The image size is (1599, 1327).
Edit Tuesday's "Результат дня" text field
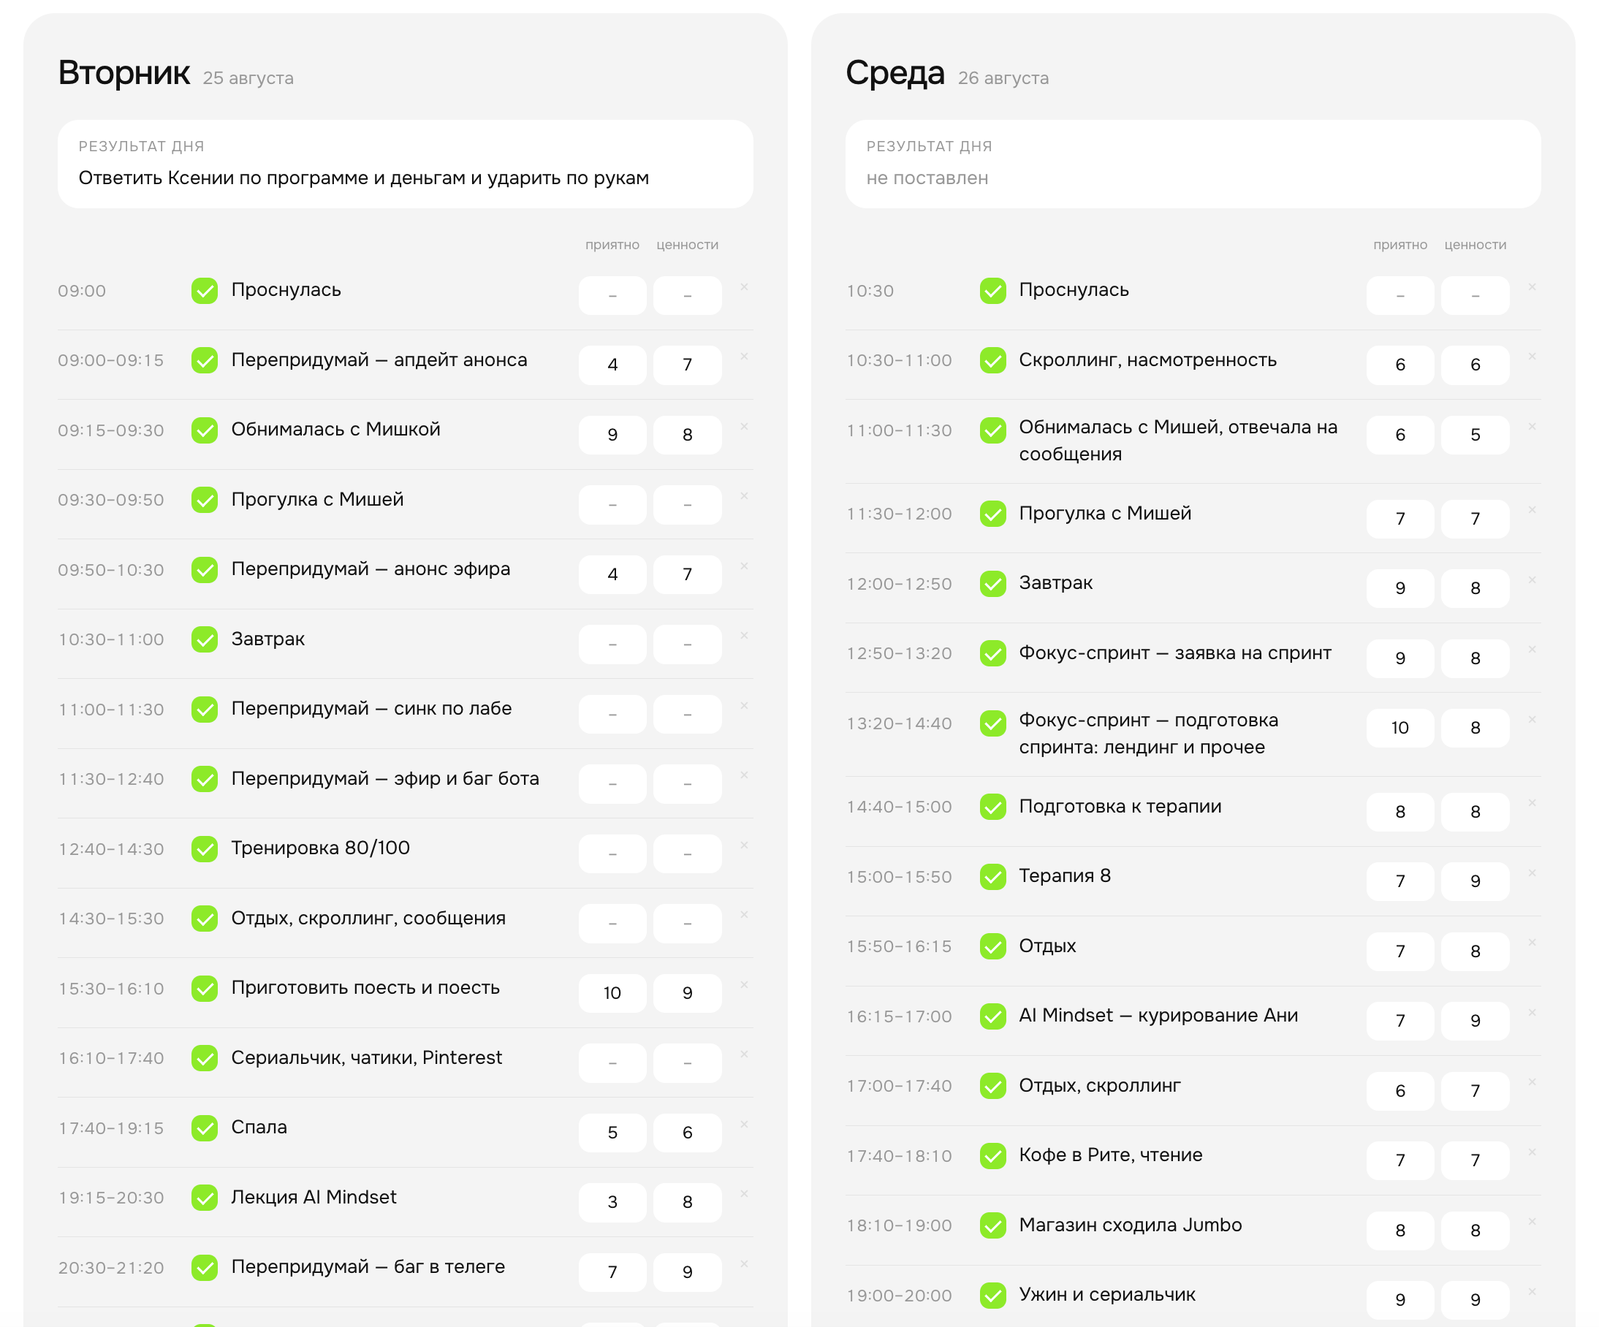tap(405, 164)
